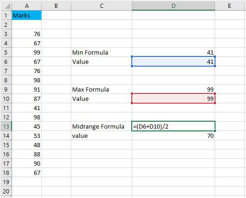This screenshot has height=198, width=246.
Task: Select column B header
Action: [56, 6]
